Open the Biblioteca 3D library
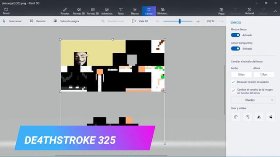The height and width of the screenshot is (157, 280). coord(163,11)
